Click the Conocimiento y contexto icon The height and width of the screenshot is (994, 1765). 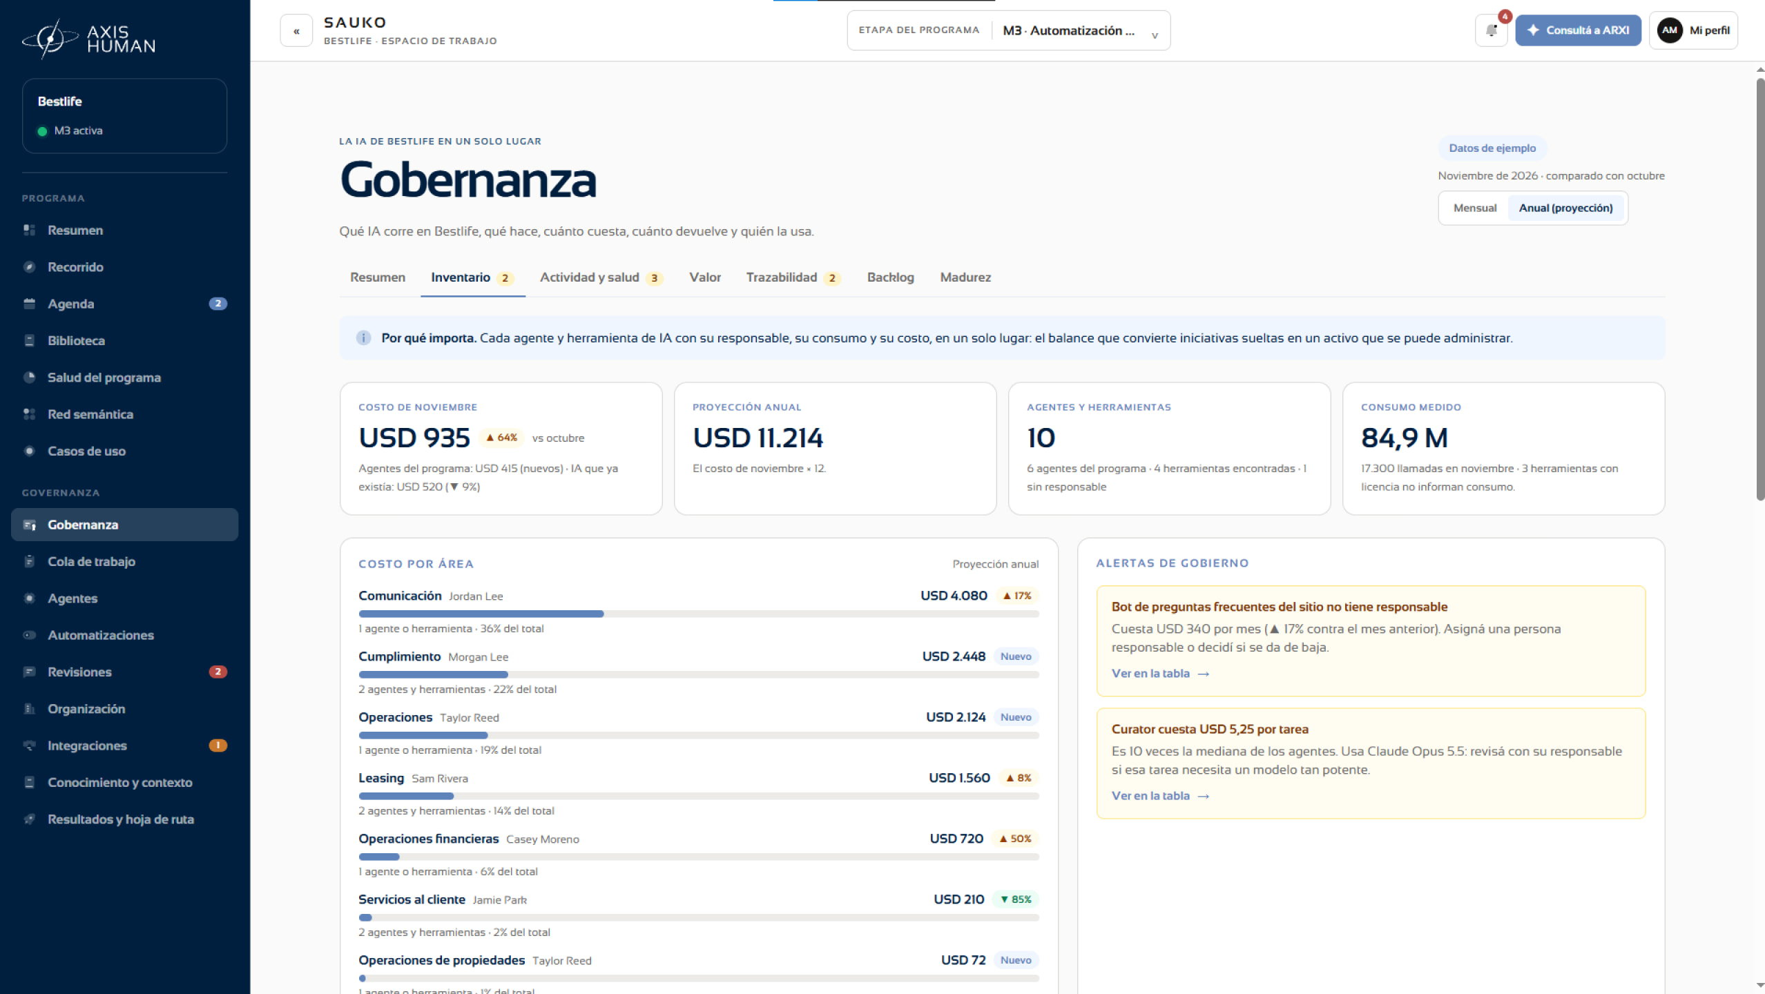(29, 782)
